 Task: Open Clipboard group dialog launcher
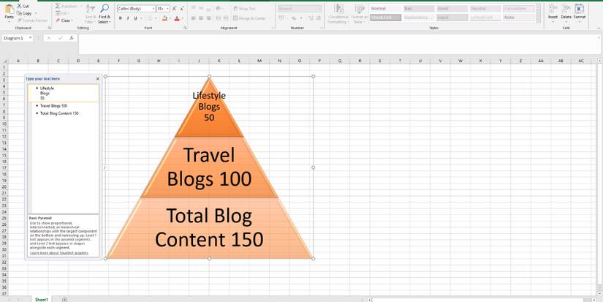[x=50, y=28]
